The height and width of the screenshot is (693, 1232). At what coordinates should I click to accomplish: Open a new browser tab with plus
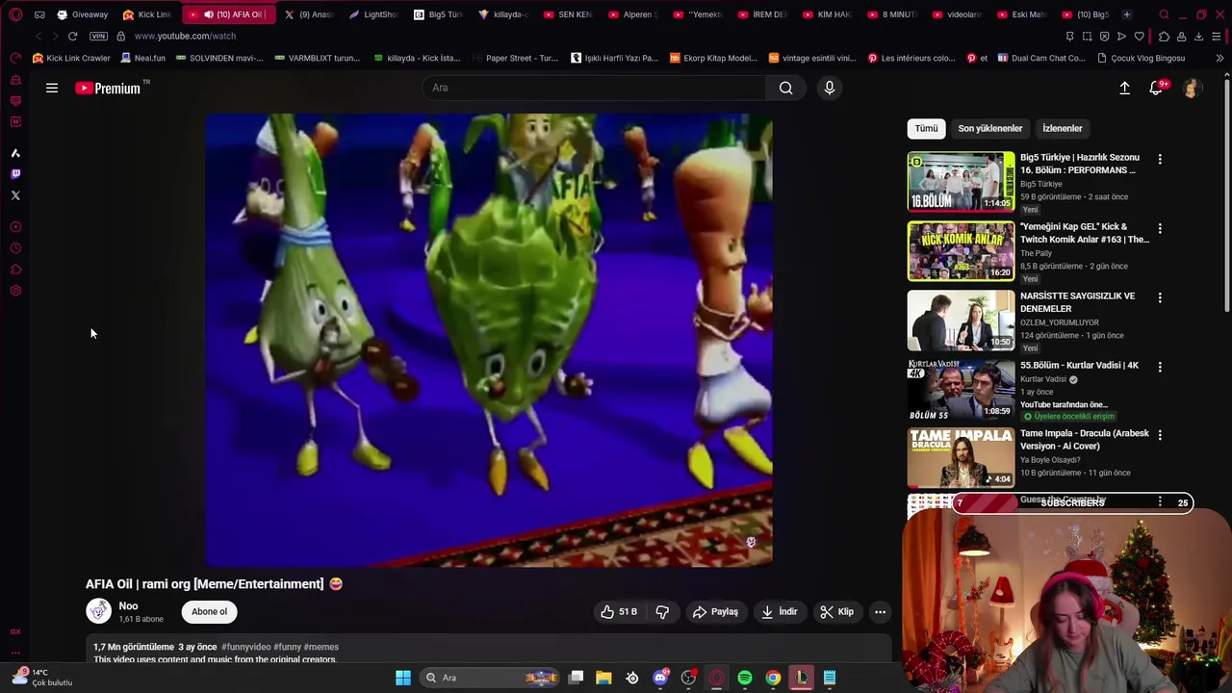pos(1126,14)
